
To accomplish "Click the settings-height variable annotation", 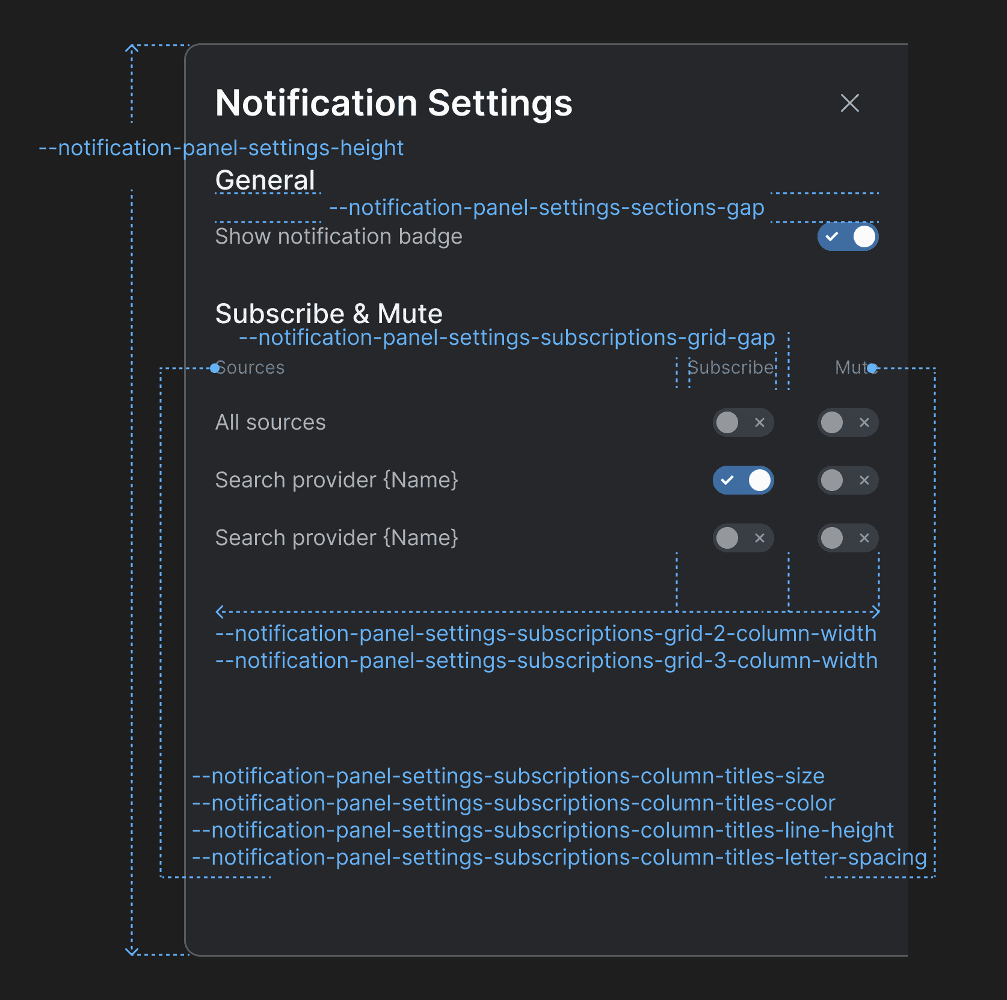I will [x=221, y=148].
